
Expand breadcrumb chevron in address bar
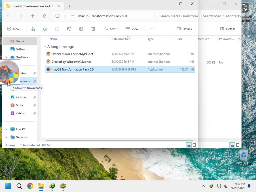65,16
